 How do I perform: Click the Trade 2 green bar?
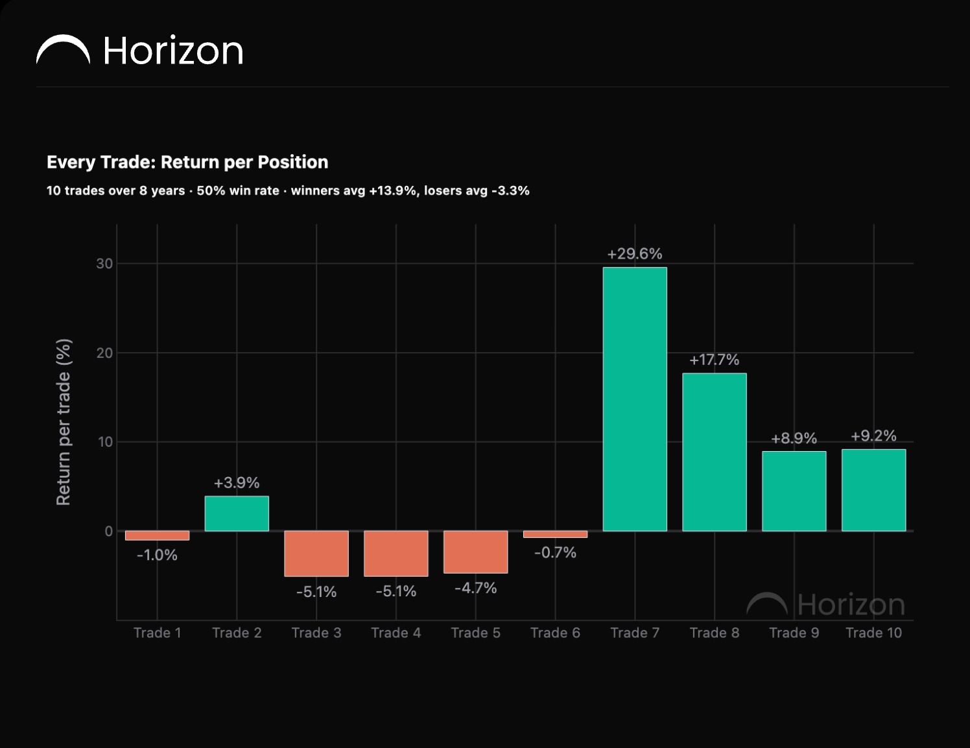tap(237, 513)
